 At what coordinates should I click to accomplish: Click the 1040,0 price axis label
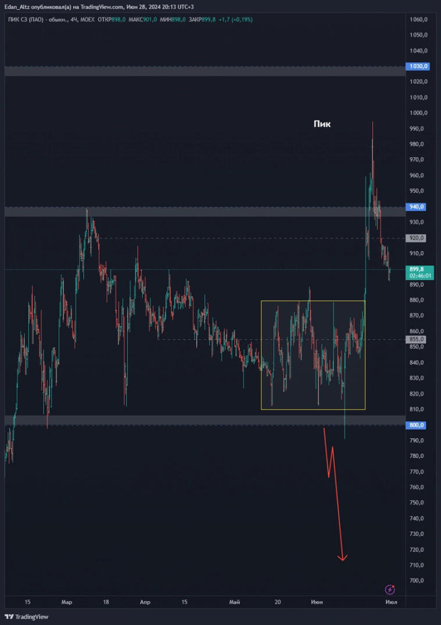[419, 51]
